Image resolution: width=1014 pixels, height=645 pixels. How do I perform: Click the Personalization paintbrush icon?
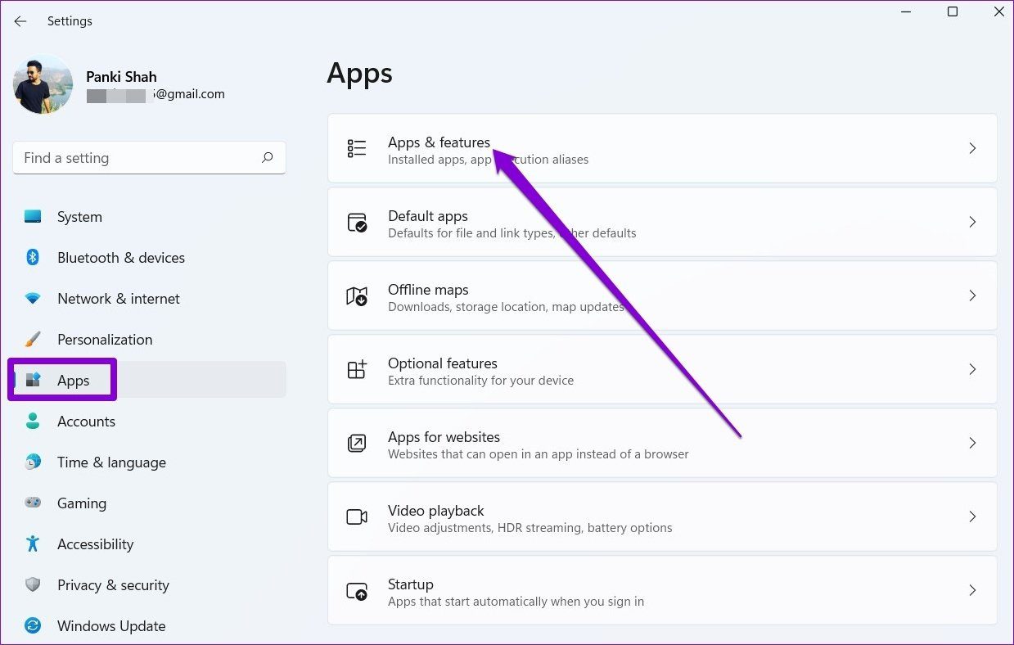[33, 340]
